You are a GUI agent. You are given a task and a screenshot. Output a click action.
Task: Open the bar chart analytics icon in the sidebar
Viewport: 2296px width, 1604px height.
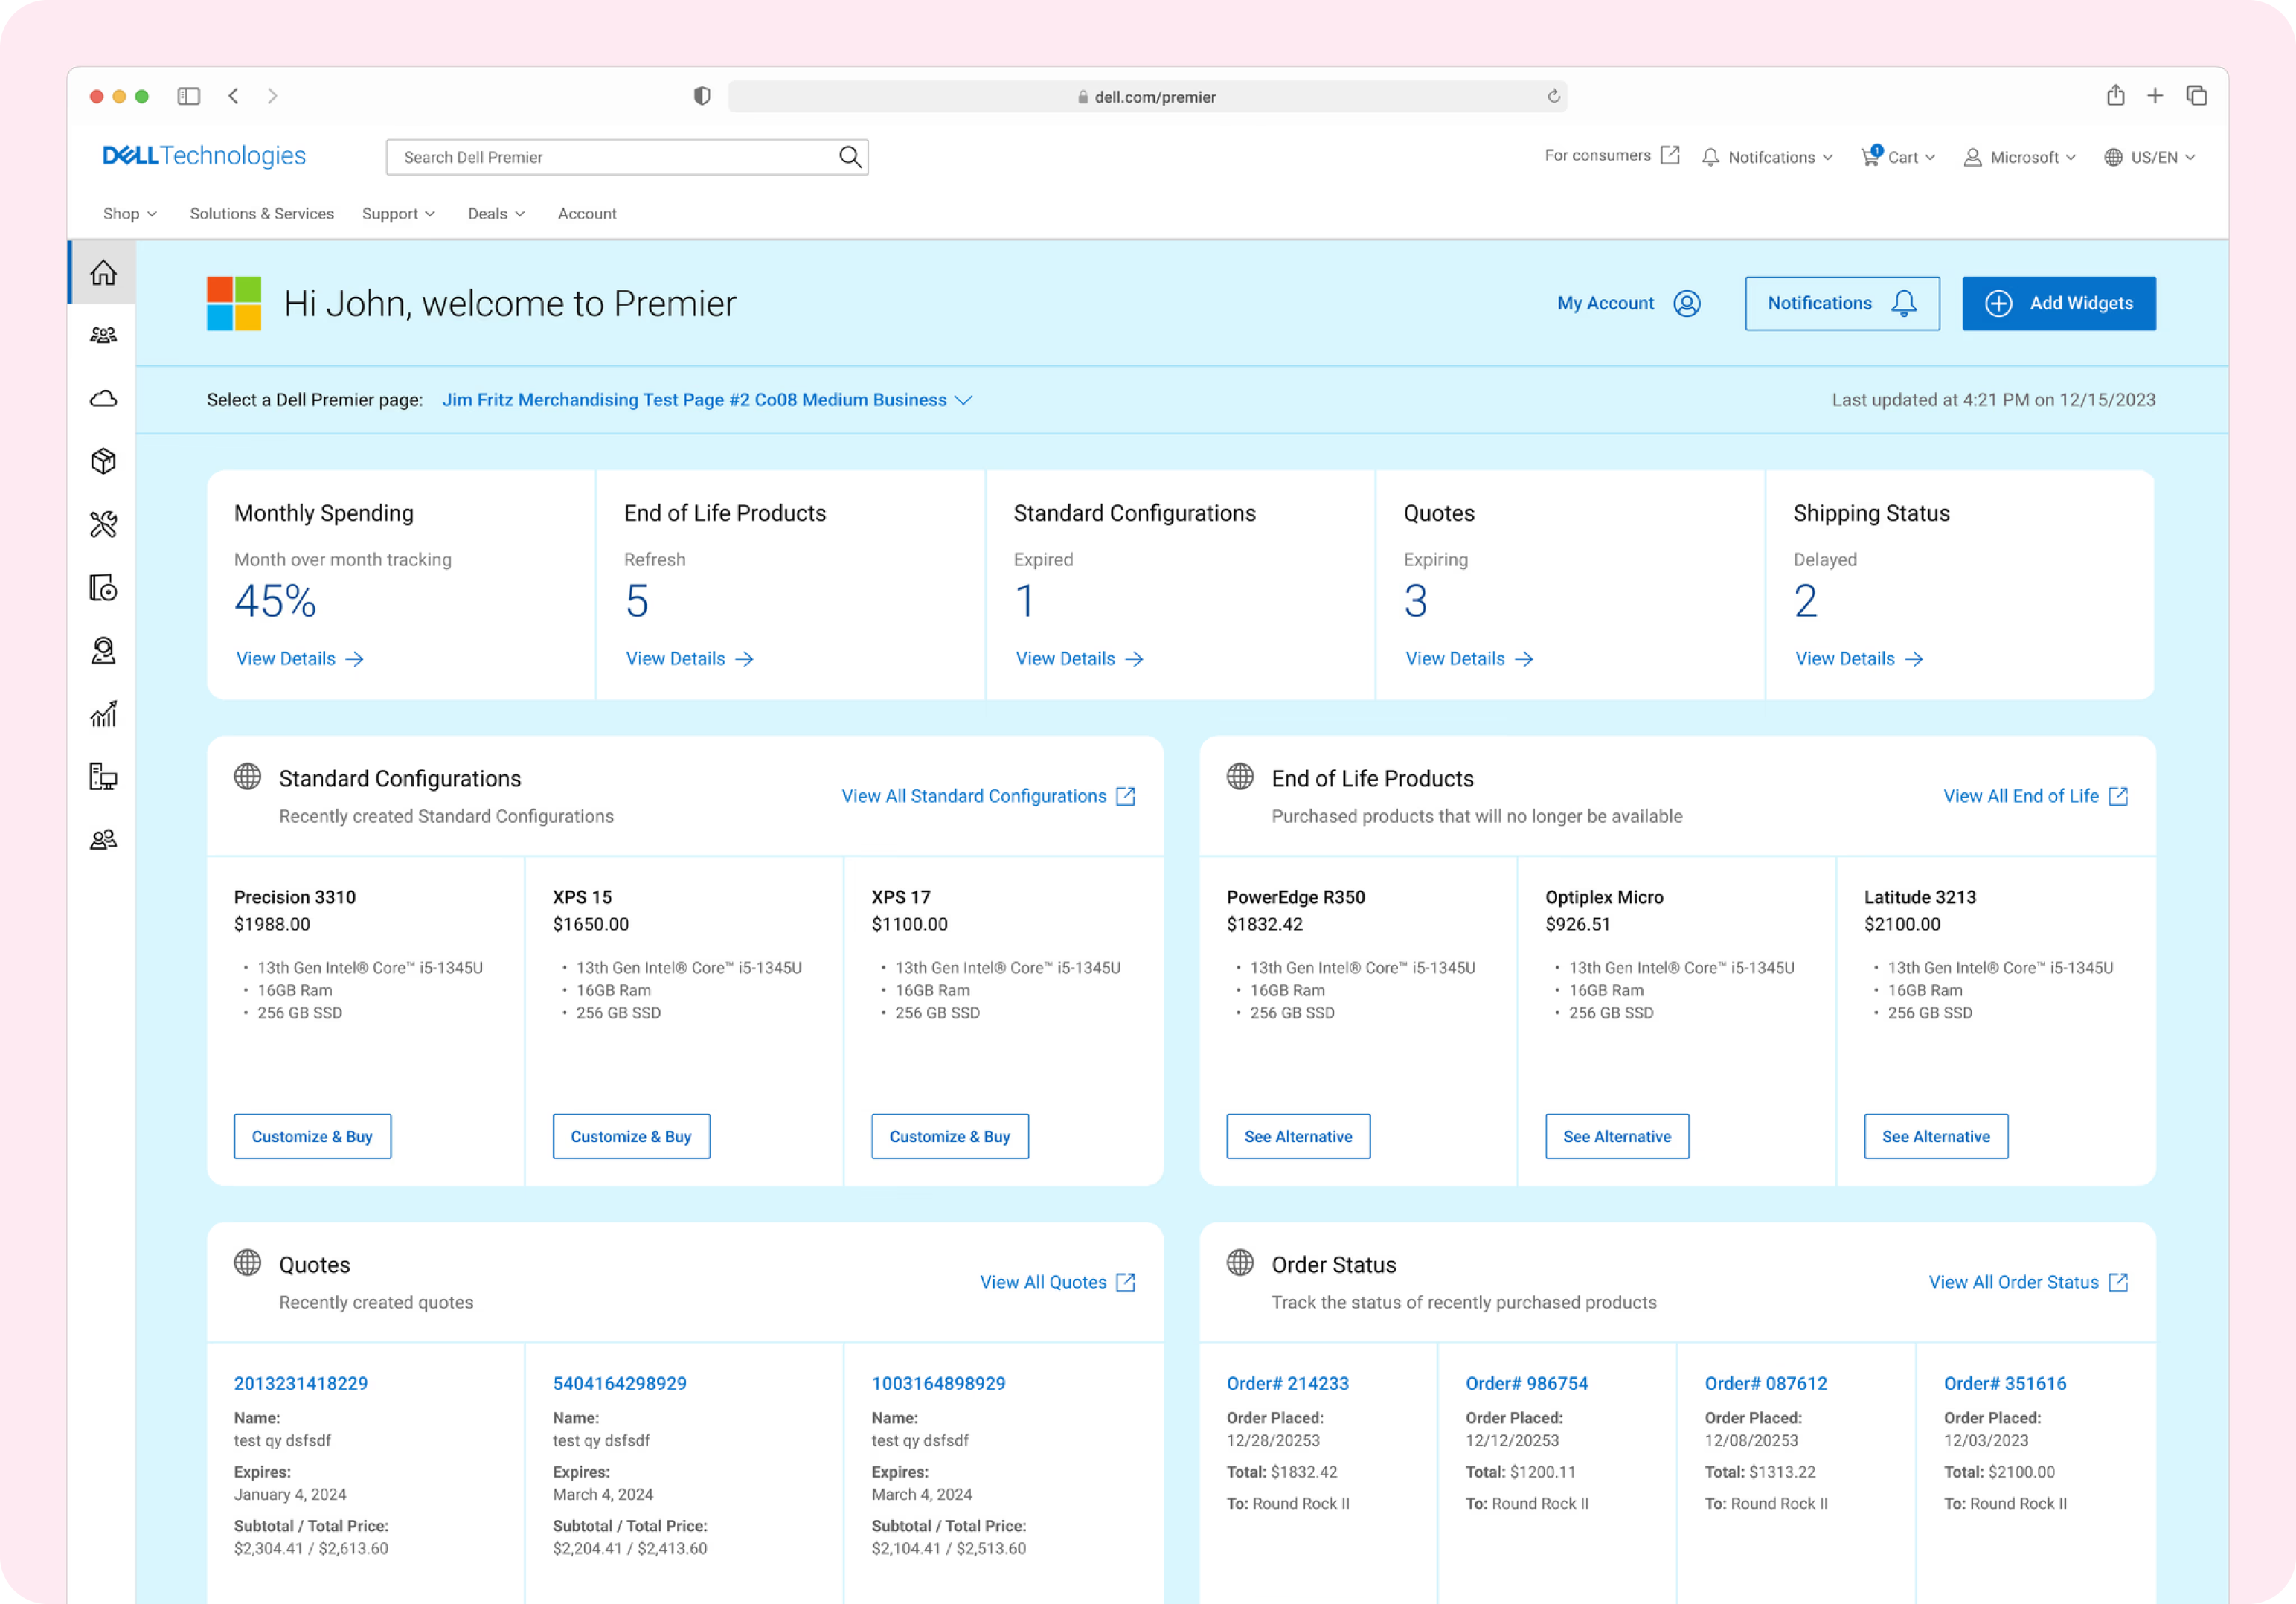pos(103,713)
